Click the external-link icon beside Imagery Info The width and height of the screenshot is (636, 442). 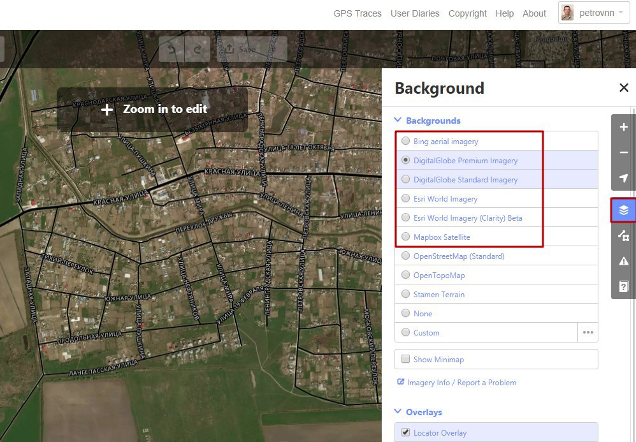400,382
